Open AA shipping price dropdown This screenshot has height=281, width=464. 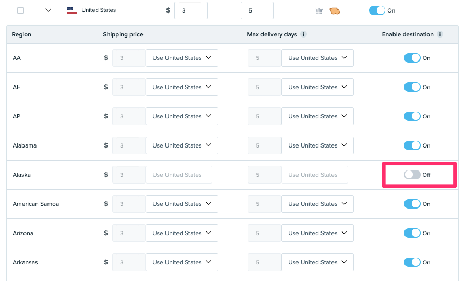coord(182,58)
